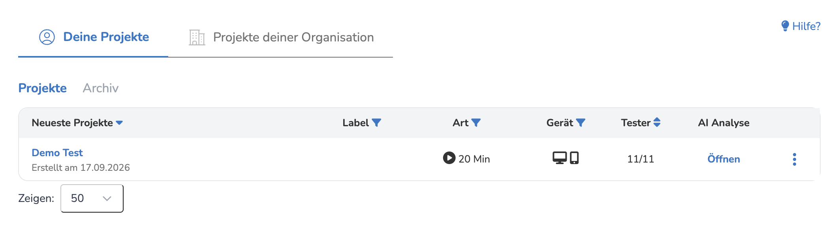Open the Zeigen 50 page-size dropdown
This screenshot has width=838, height=228.
[x=92, y=198]
